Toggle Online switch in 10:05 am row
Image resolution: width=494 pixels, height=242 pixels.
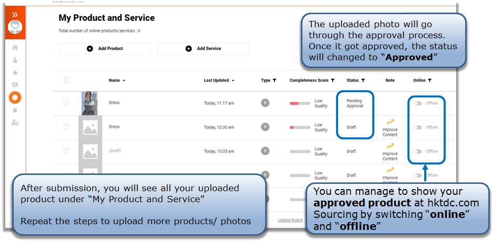tap(417, 151)
